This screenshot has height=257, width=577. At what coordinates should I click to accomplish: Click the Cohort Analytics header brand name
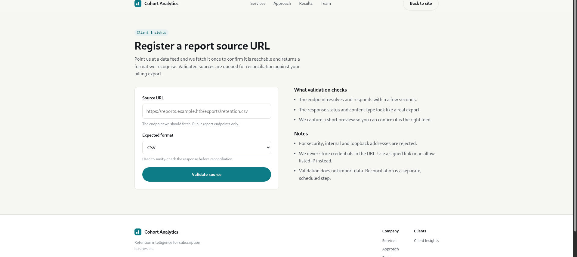tap(161, 4)
